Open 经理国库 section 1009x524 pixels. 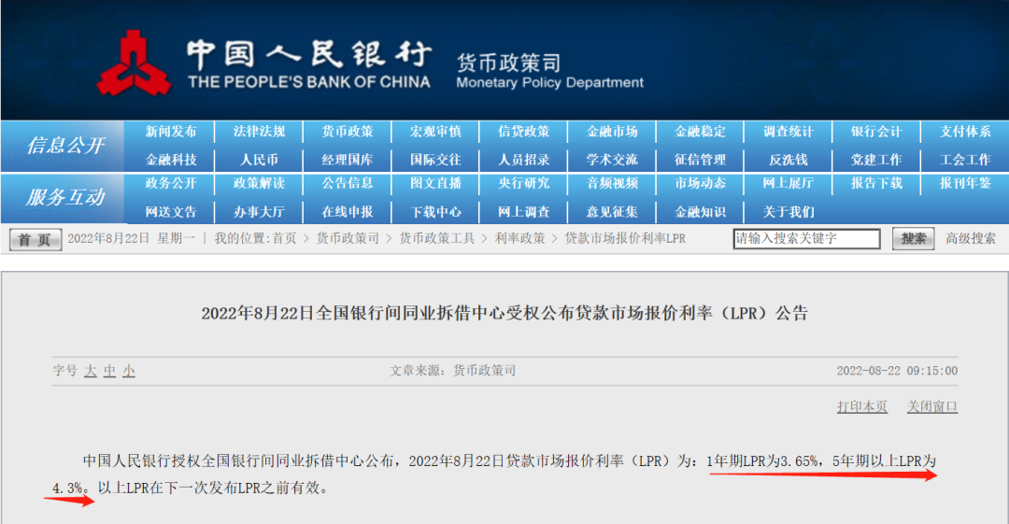348,160
